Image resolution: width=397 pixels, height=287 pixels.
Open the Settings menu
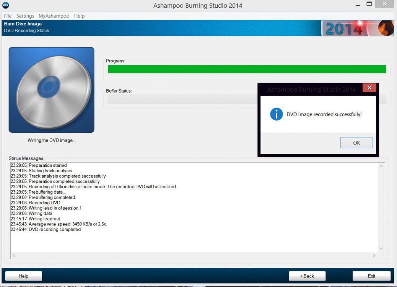(x=25, y=16)
